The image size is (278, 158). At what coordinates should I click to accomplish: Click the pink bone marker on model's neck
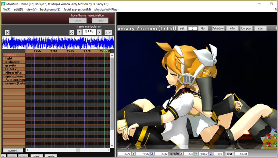(184, 91)
